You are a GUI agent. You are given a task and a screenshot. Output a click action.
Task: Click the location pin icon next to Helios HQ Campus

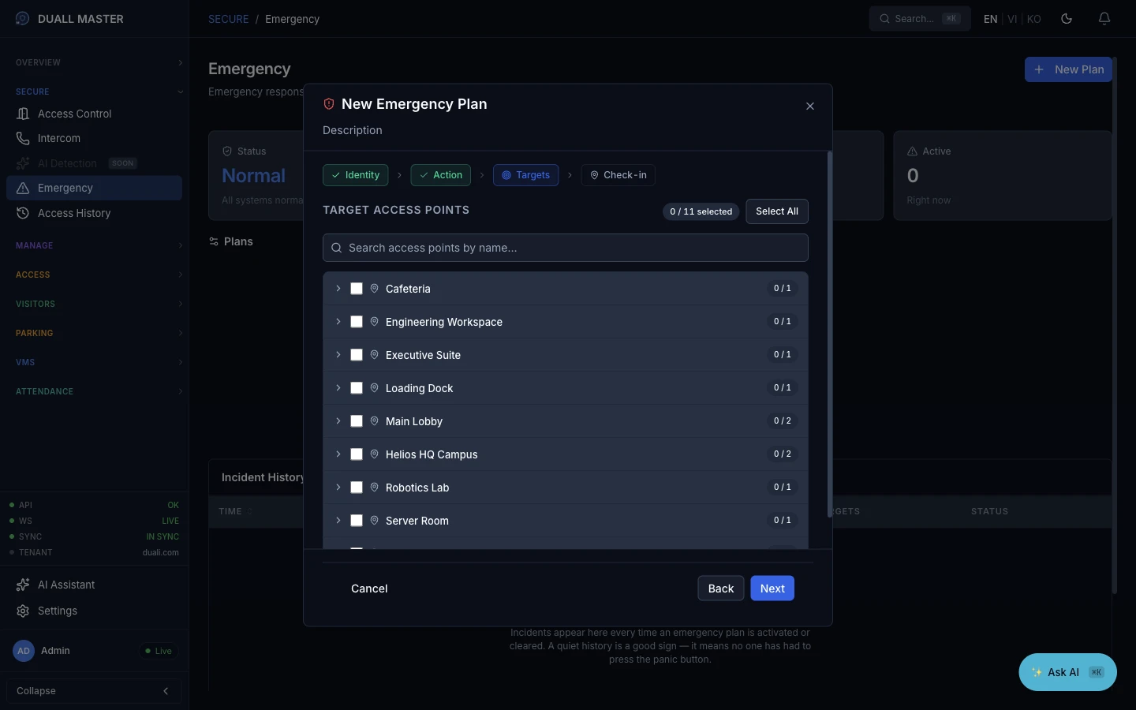pos(375,454)
